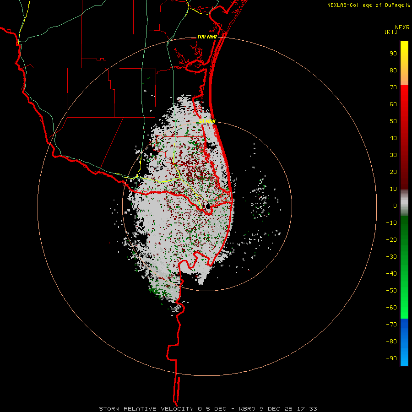Screen dimensions: 412x412
Task: Click the -10 knot value on the scale
Action: pyautogui.click(x=391, y=223)
